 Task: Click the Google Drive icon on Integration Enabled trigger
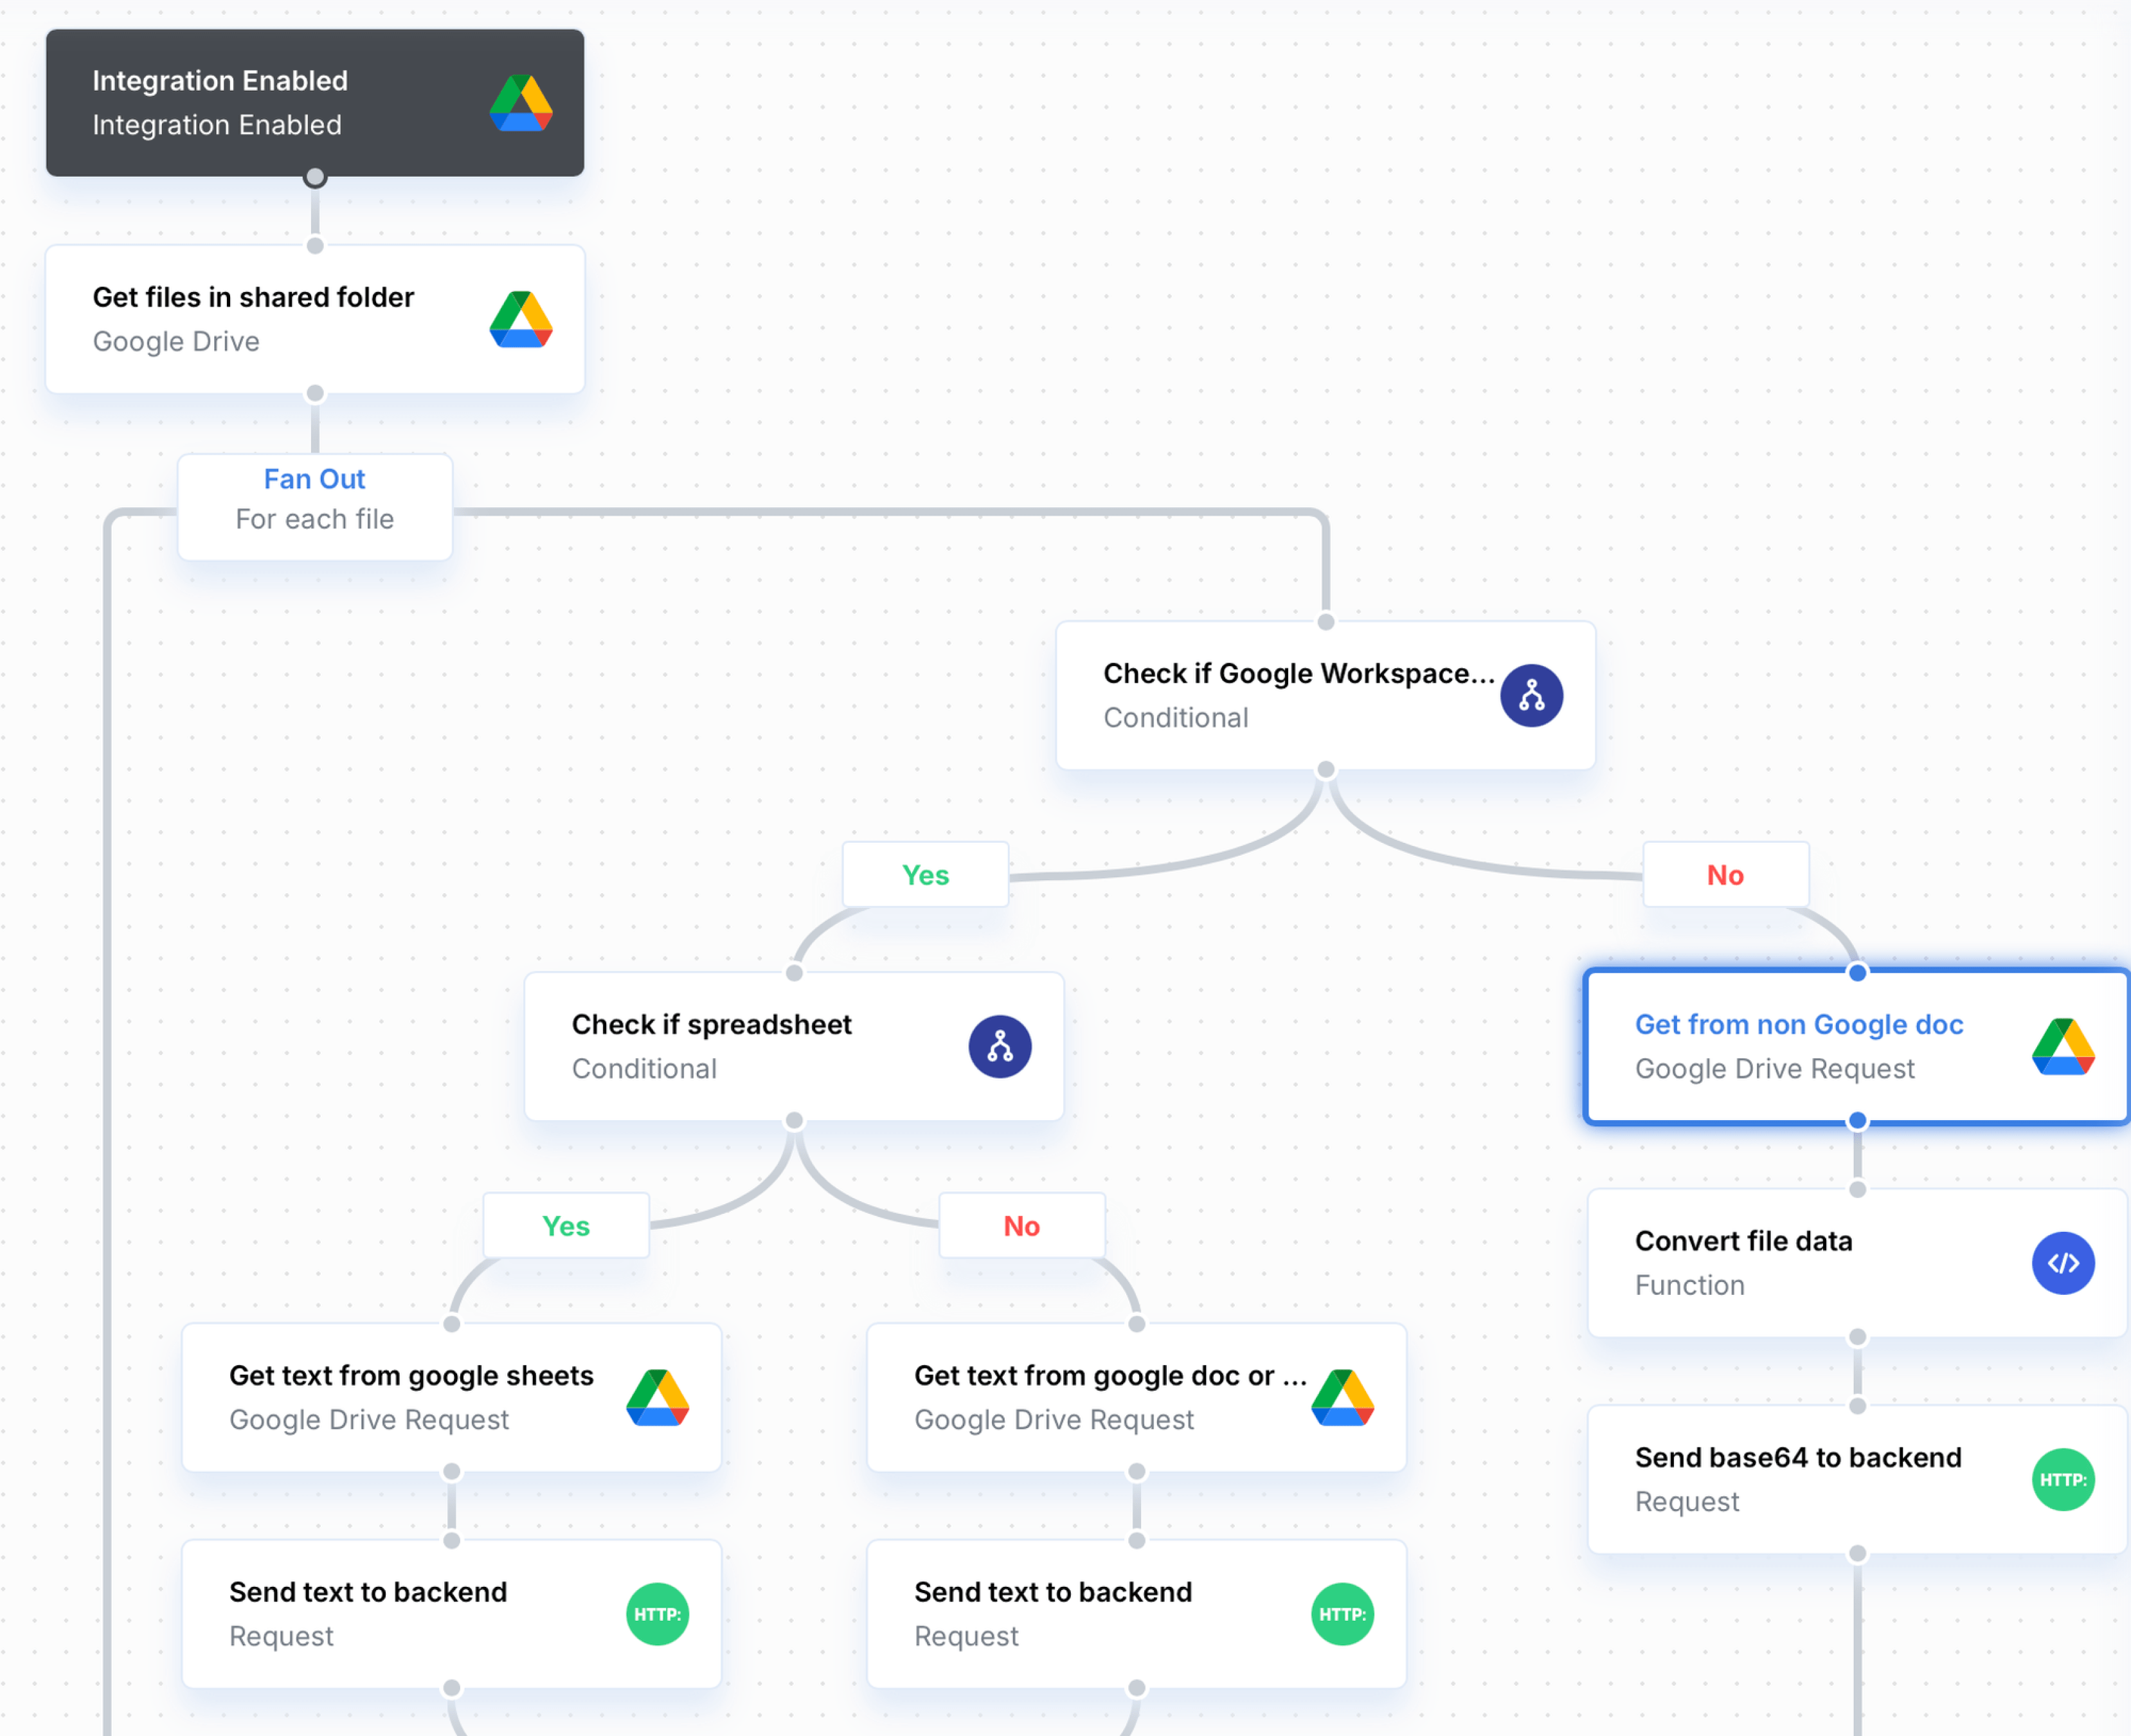pos(521,103)
